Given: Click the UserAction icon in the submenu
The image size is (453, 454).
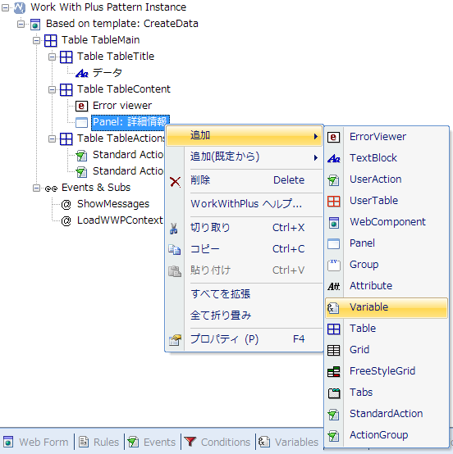Looking at the screenshot, I should tap(333, 179).
